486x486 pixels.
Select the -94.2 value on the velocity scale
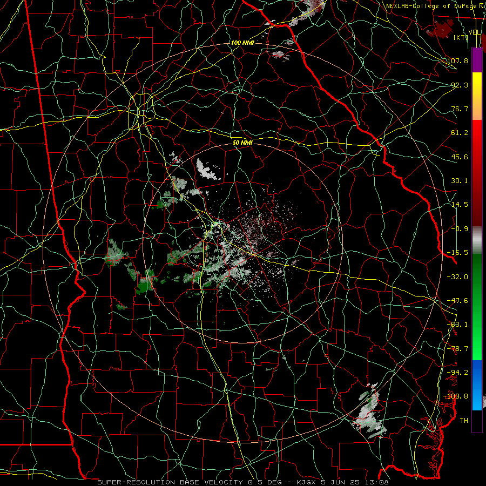[x=458, y=372]
